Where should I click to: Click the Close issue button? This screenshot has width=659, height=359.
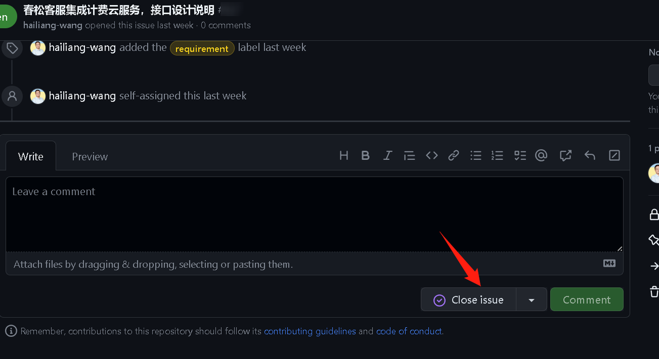pyautogui.click(x=469, y=300)
